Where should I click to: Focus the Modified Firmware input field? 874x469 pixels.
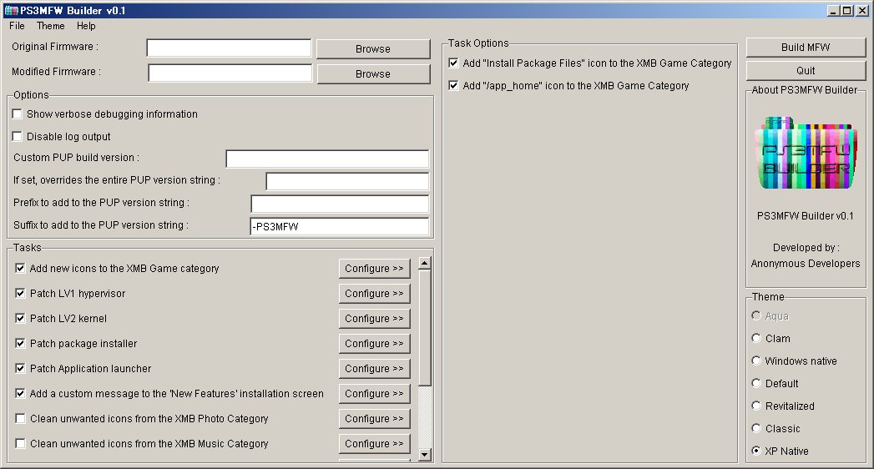(x=230, y=73)
